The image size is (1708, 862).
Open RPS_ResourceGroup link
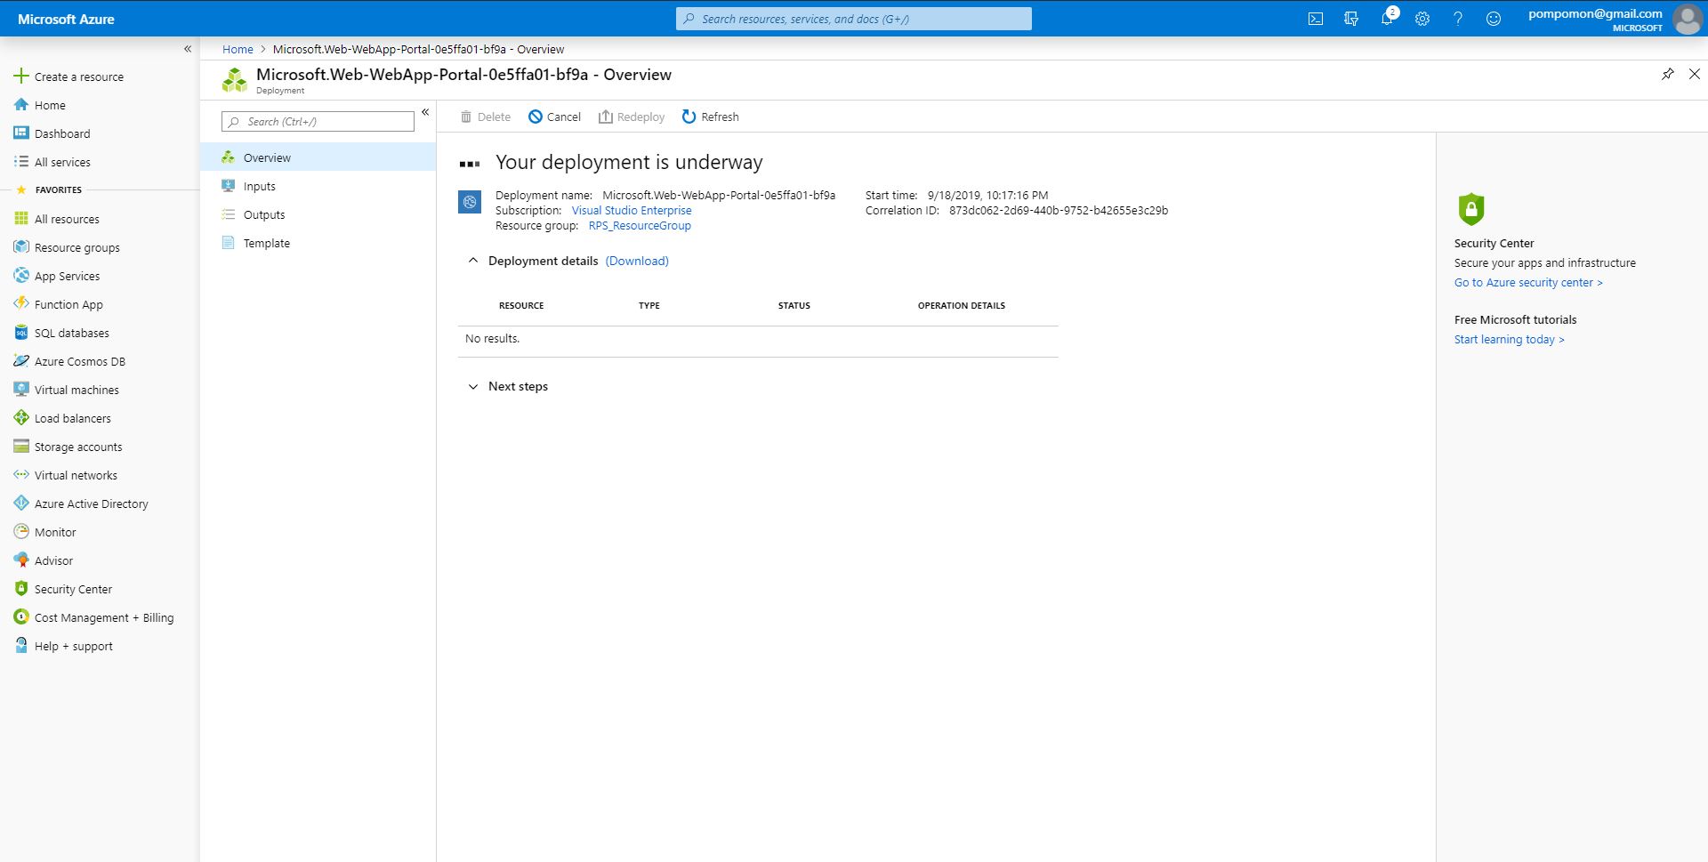pos(640,225)
